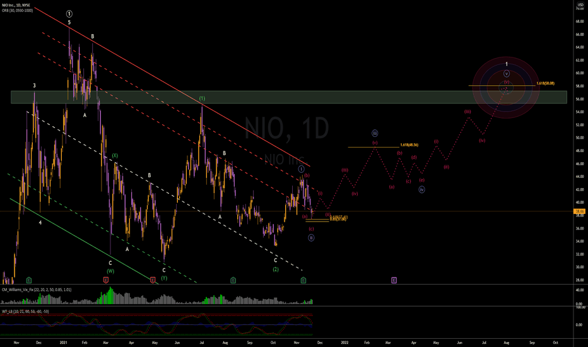
Task: Select the blue circled ii wave label
Action: point(311,237)
